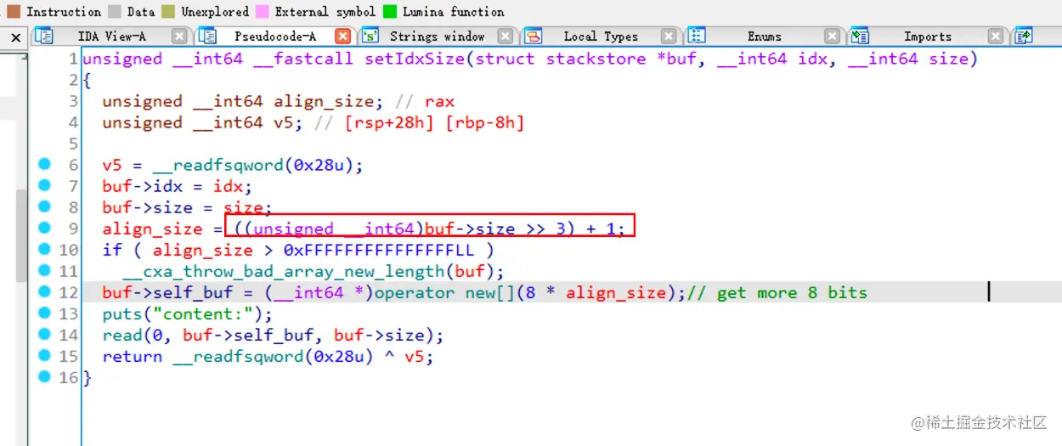This screenshot has width=1062, height=446.
Task: Go to the Imports tab
Action: click(x=928, y=37)
